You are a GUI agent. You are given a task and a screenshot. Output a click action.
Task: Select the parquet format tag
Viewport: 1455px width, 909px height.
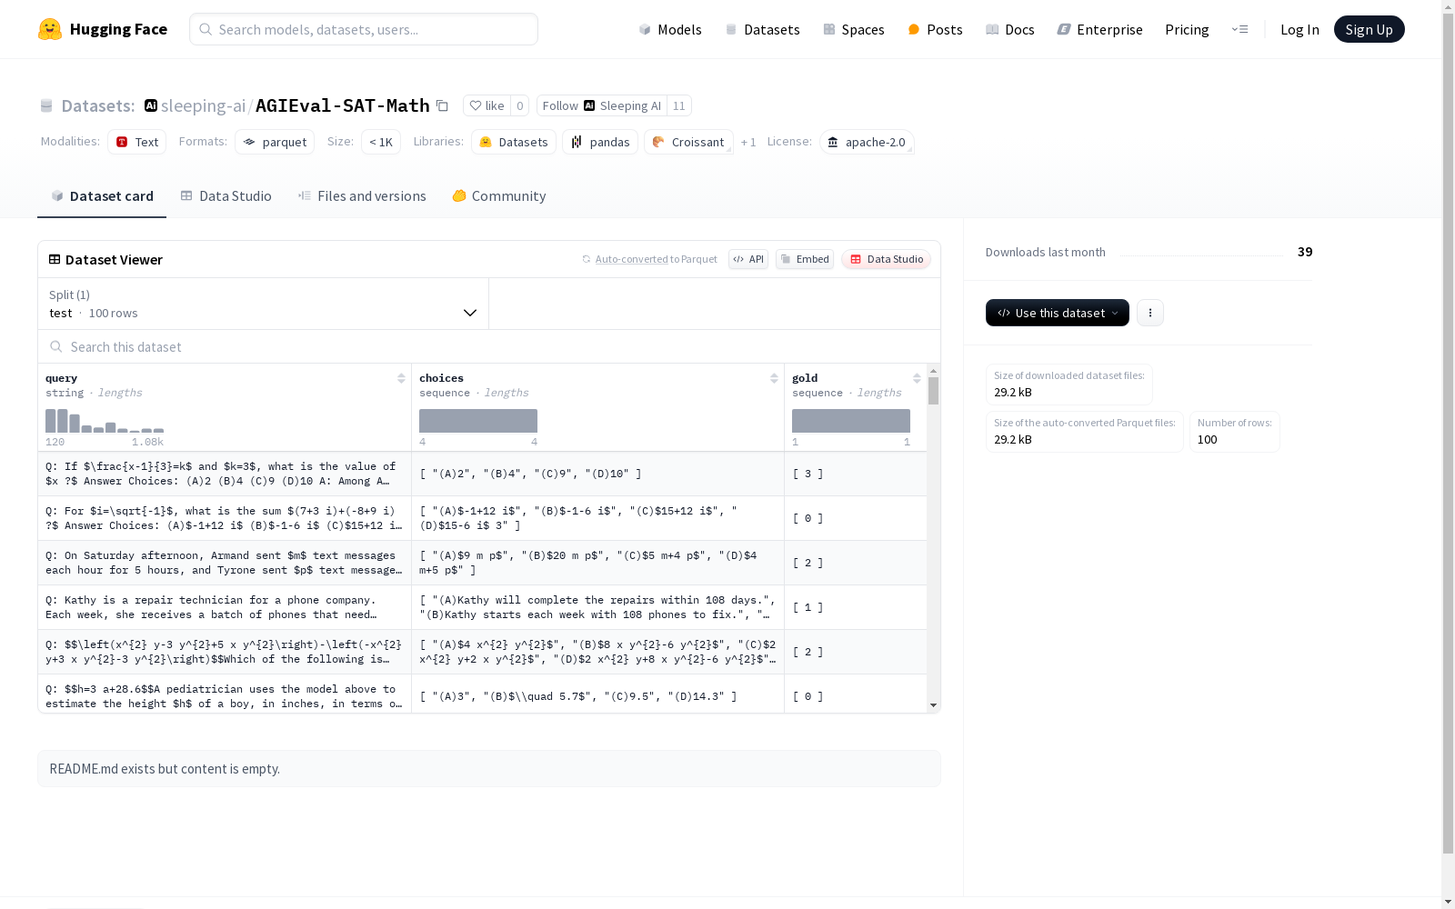click(x=275, y=142)
